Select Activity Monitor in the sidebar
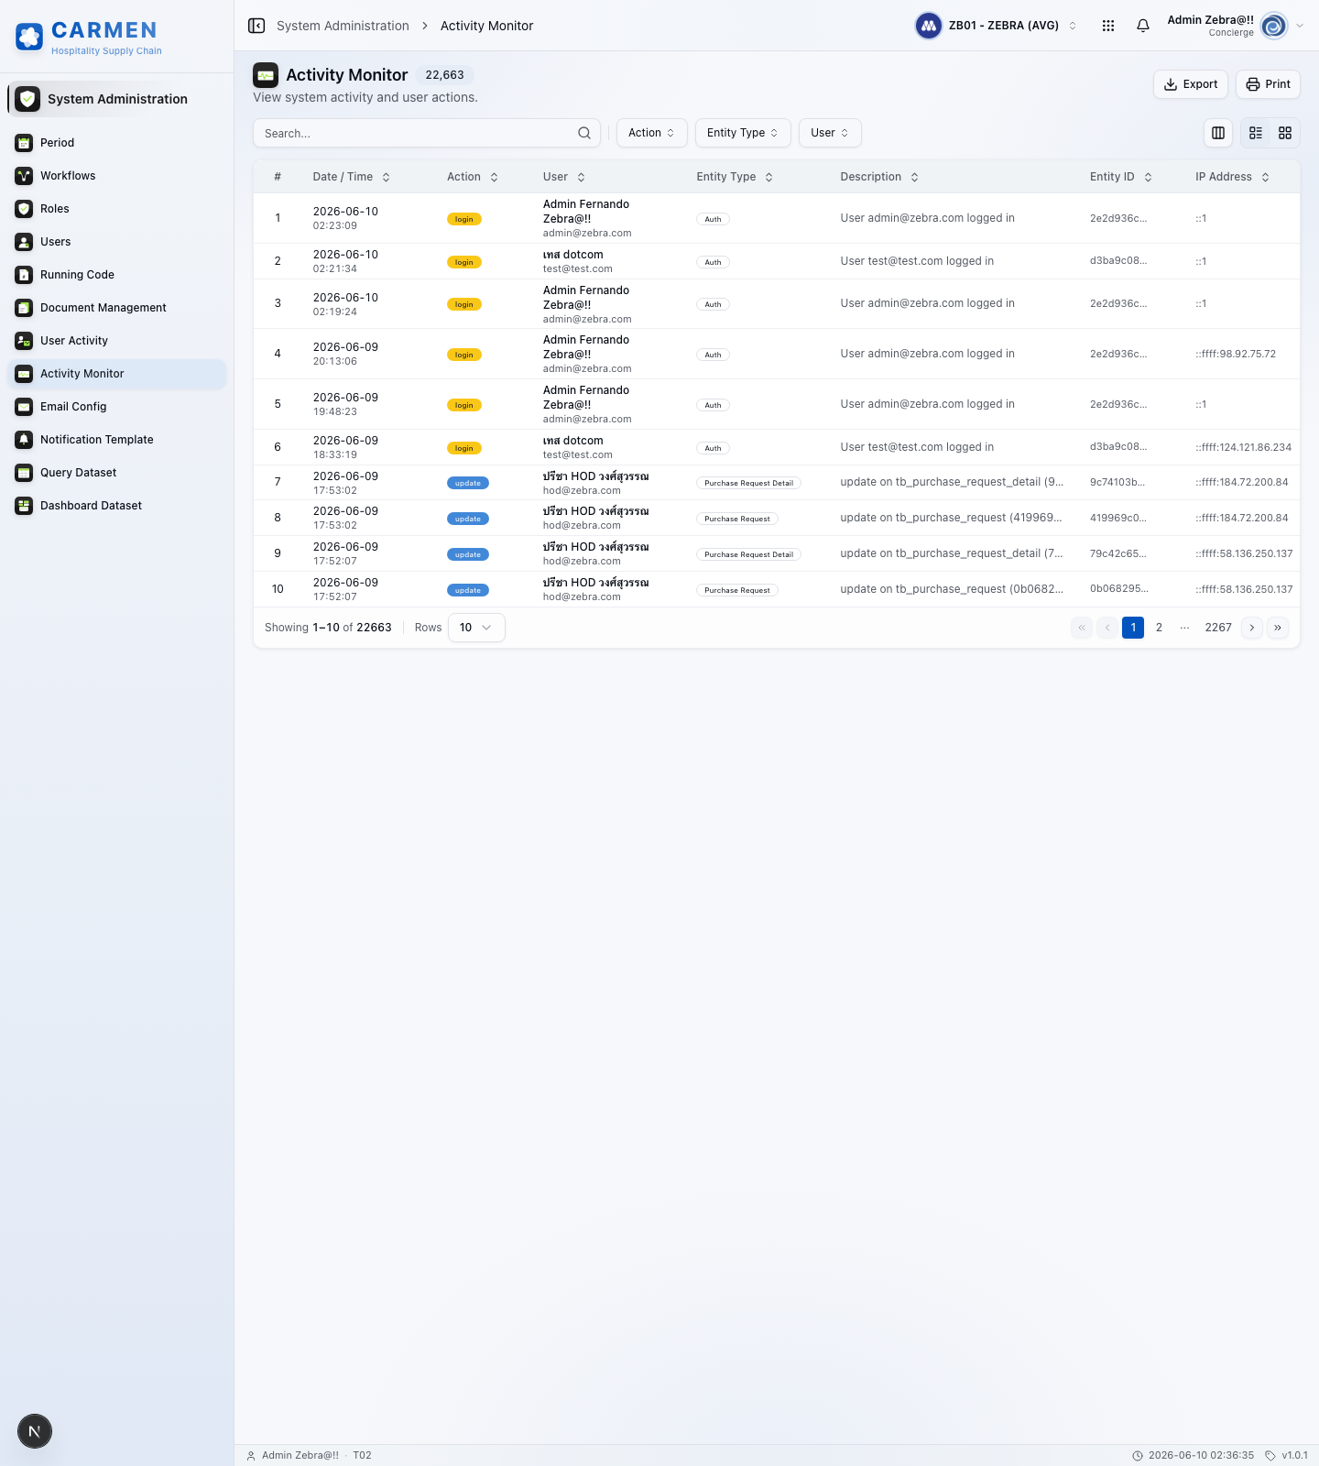 [117, 374]
